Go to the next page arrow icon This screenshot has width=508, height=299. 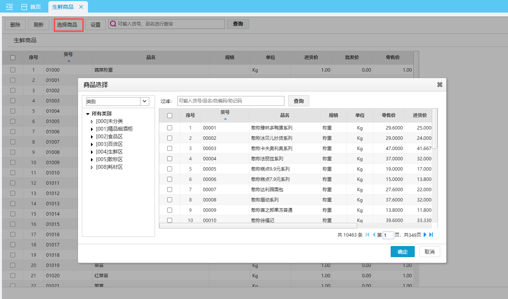click(425, 235)
